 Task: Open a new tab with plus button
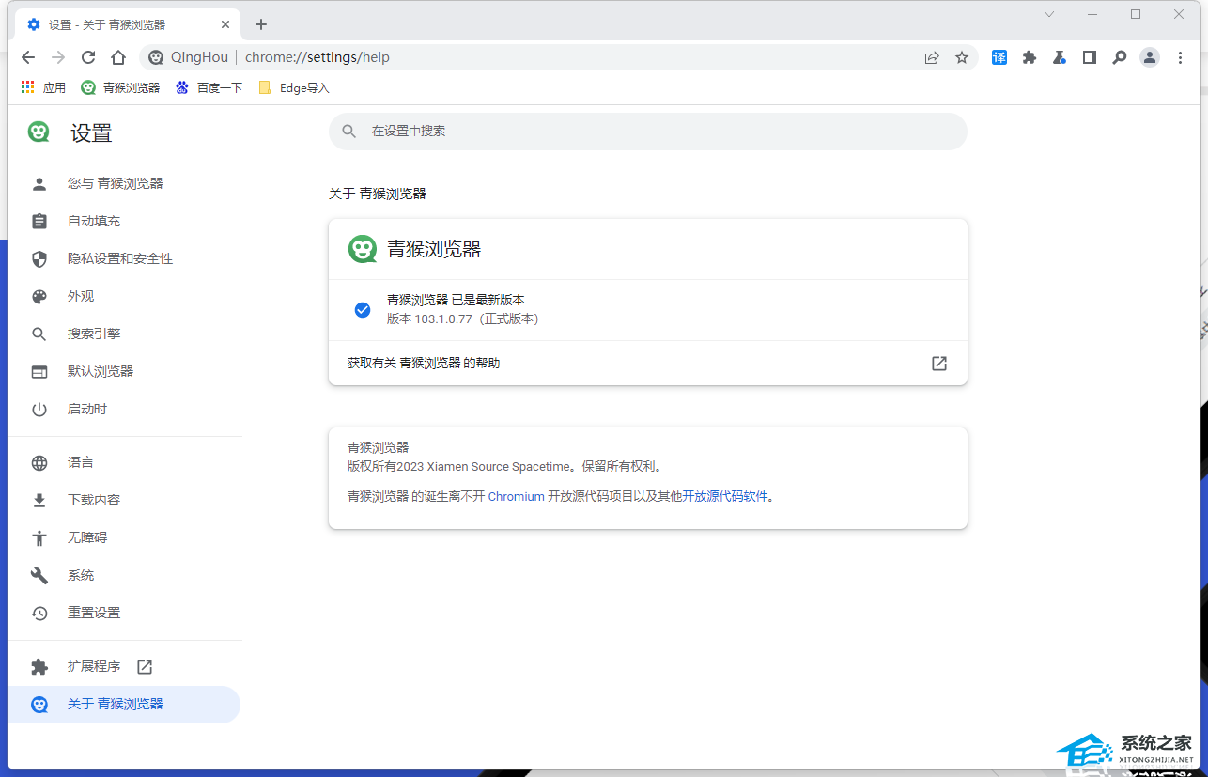click(x=261, y=24)
